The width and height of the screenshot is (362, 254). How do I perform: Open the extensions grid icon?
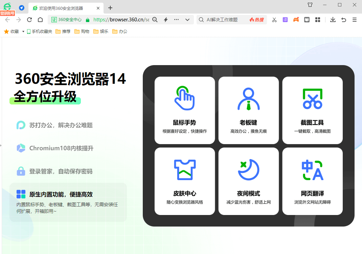(x=318, y=20)
